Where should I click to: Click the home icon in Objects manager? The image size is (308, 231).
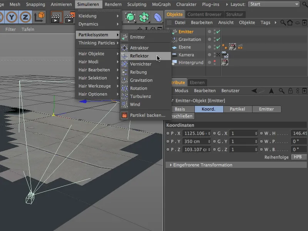[290, 23]
